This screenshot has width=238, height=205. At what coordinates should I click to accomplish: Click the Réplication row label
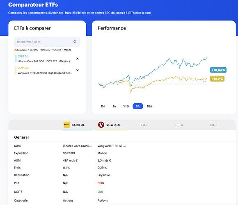[x=22, y=175]
